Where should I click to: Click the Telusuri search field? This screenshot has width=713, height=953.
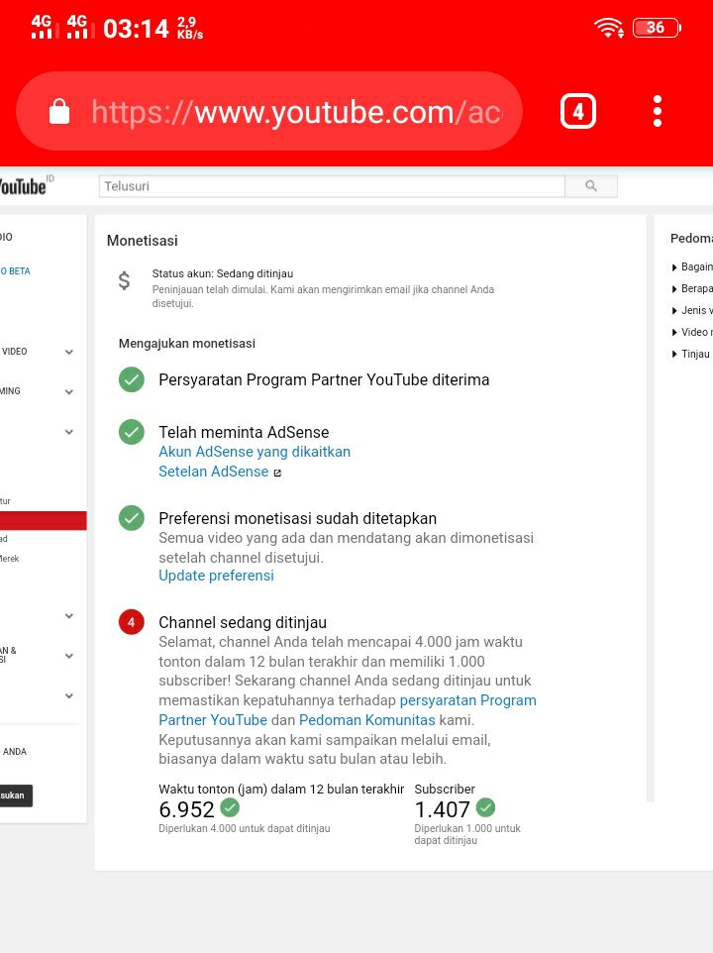coord(332,186)
